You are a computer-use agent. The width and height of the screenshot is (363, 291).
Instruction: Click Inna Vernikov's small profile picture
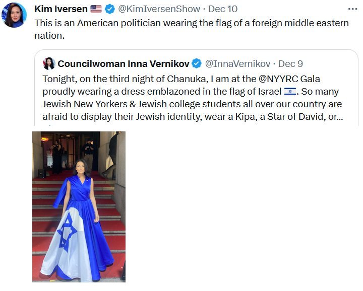49,63
